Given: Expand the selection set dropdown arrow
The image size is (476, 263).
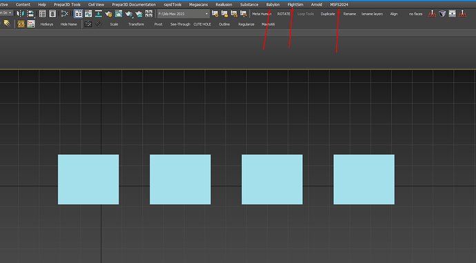Looking at the screenshot, I should click(10, 12).
